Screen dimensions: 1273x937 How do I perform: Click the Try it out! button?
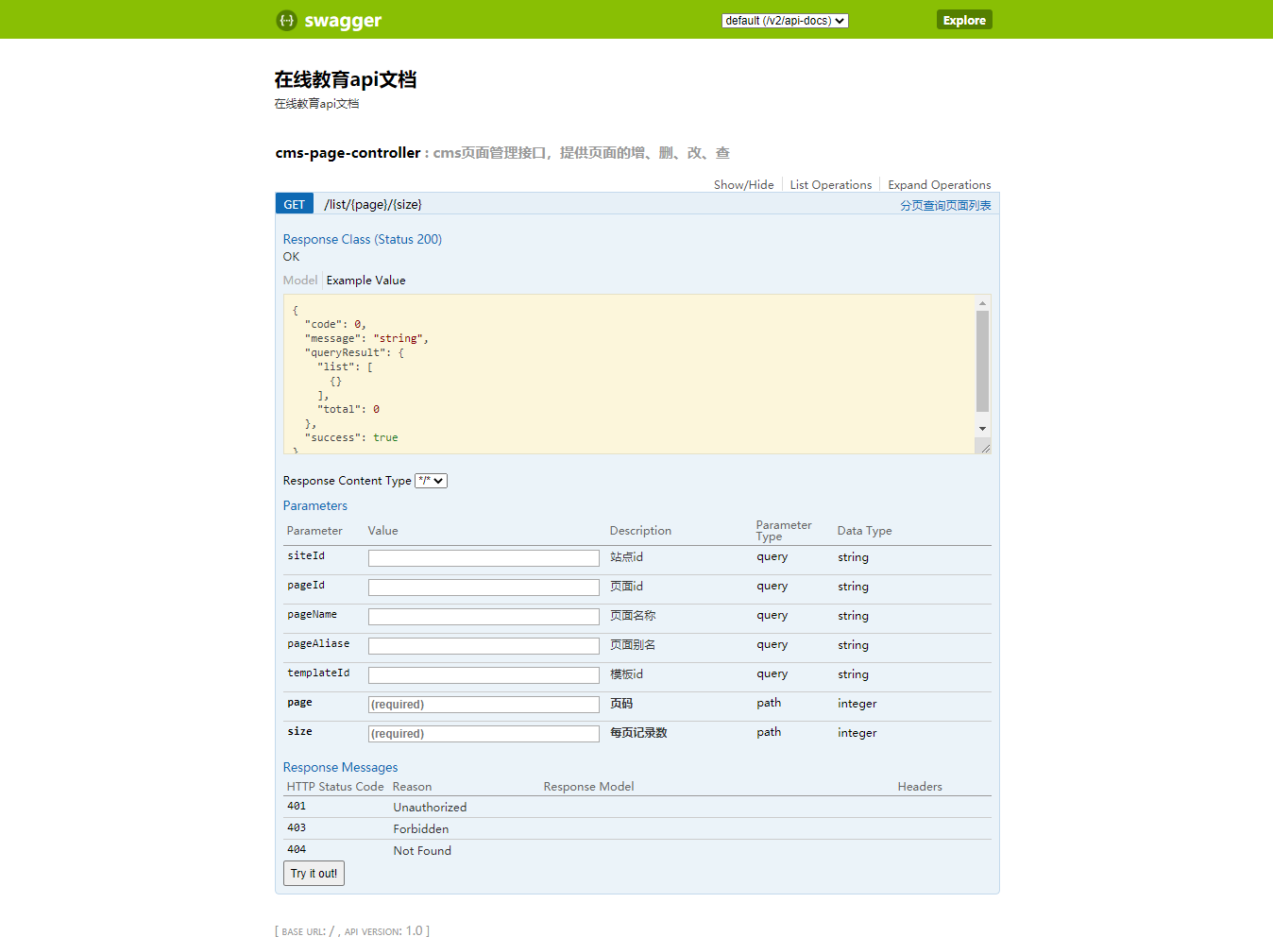(x=314, y=874)
